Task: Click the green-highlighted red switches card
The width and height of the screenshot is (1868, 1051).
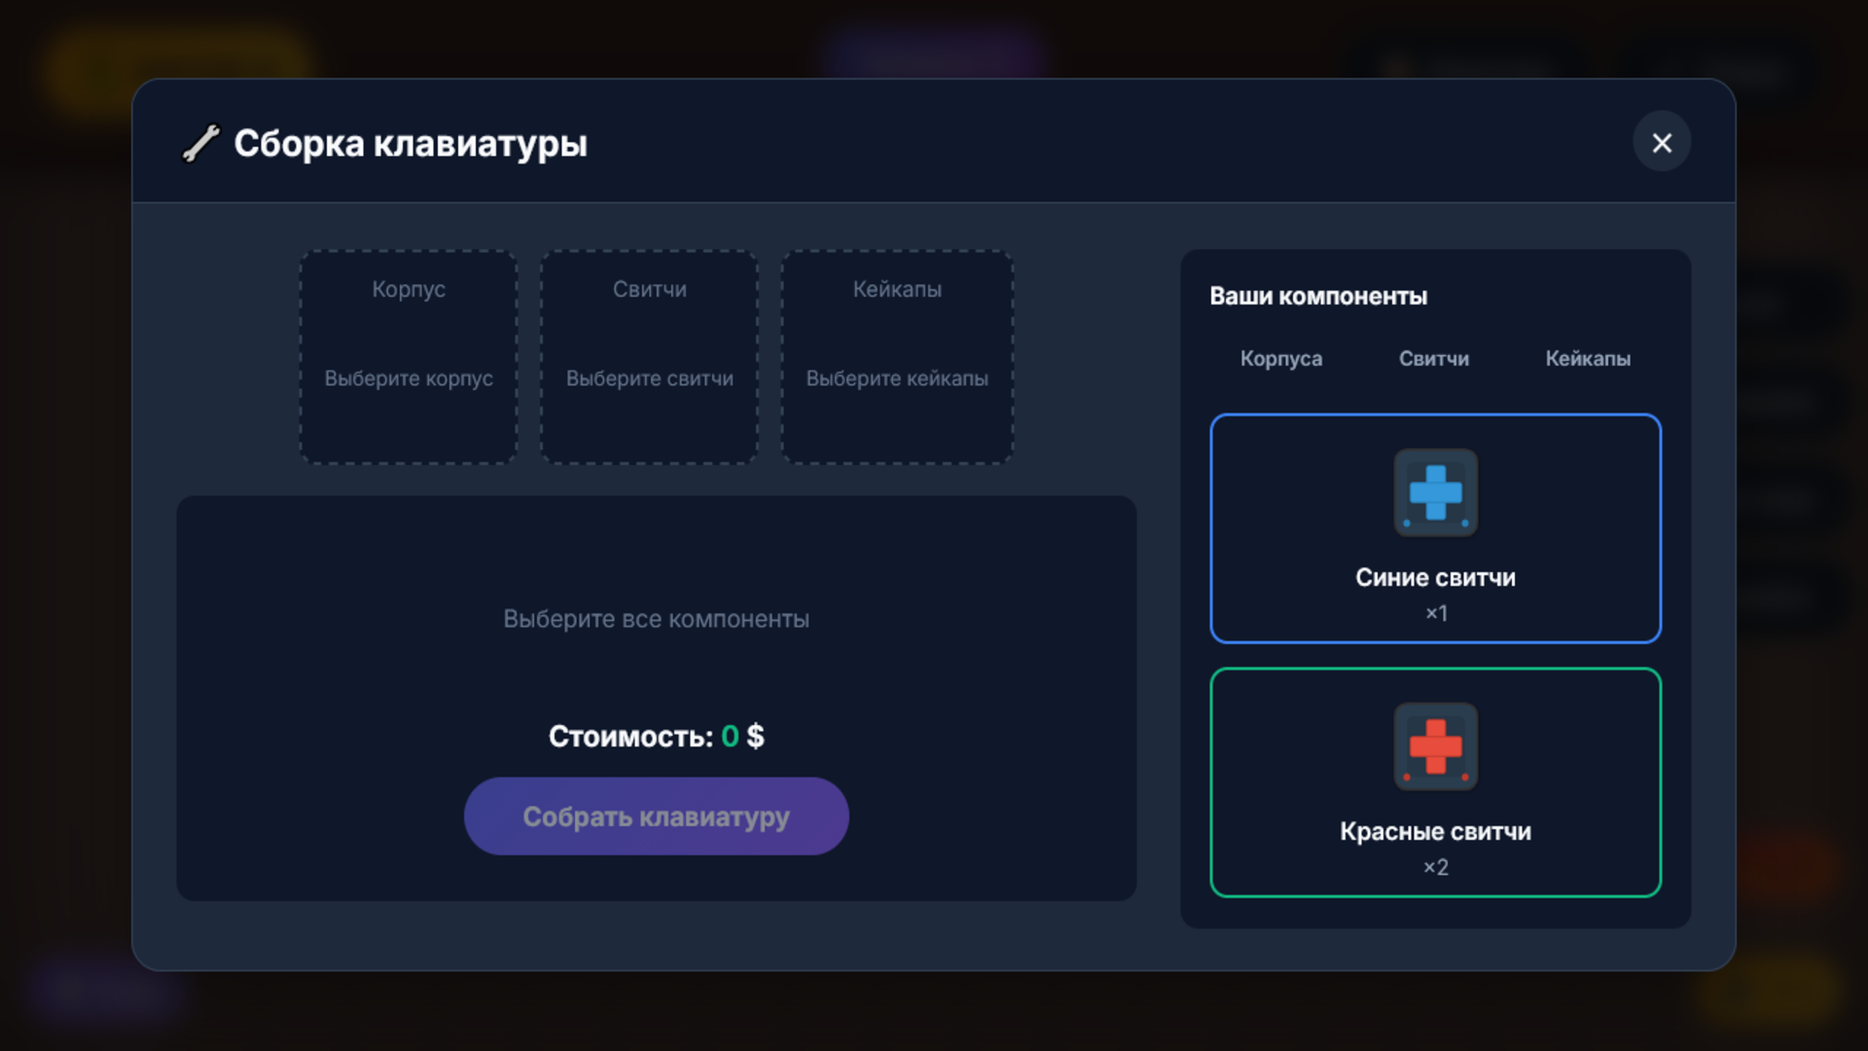Action: click(1435, 781)
